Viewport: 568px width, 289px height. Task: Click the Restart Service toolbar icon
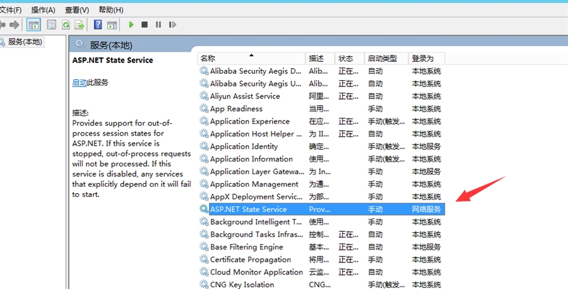click(171, 25)
